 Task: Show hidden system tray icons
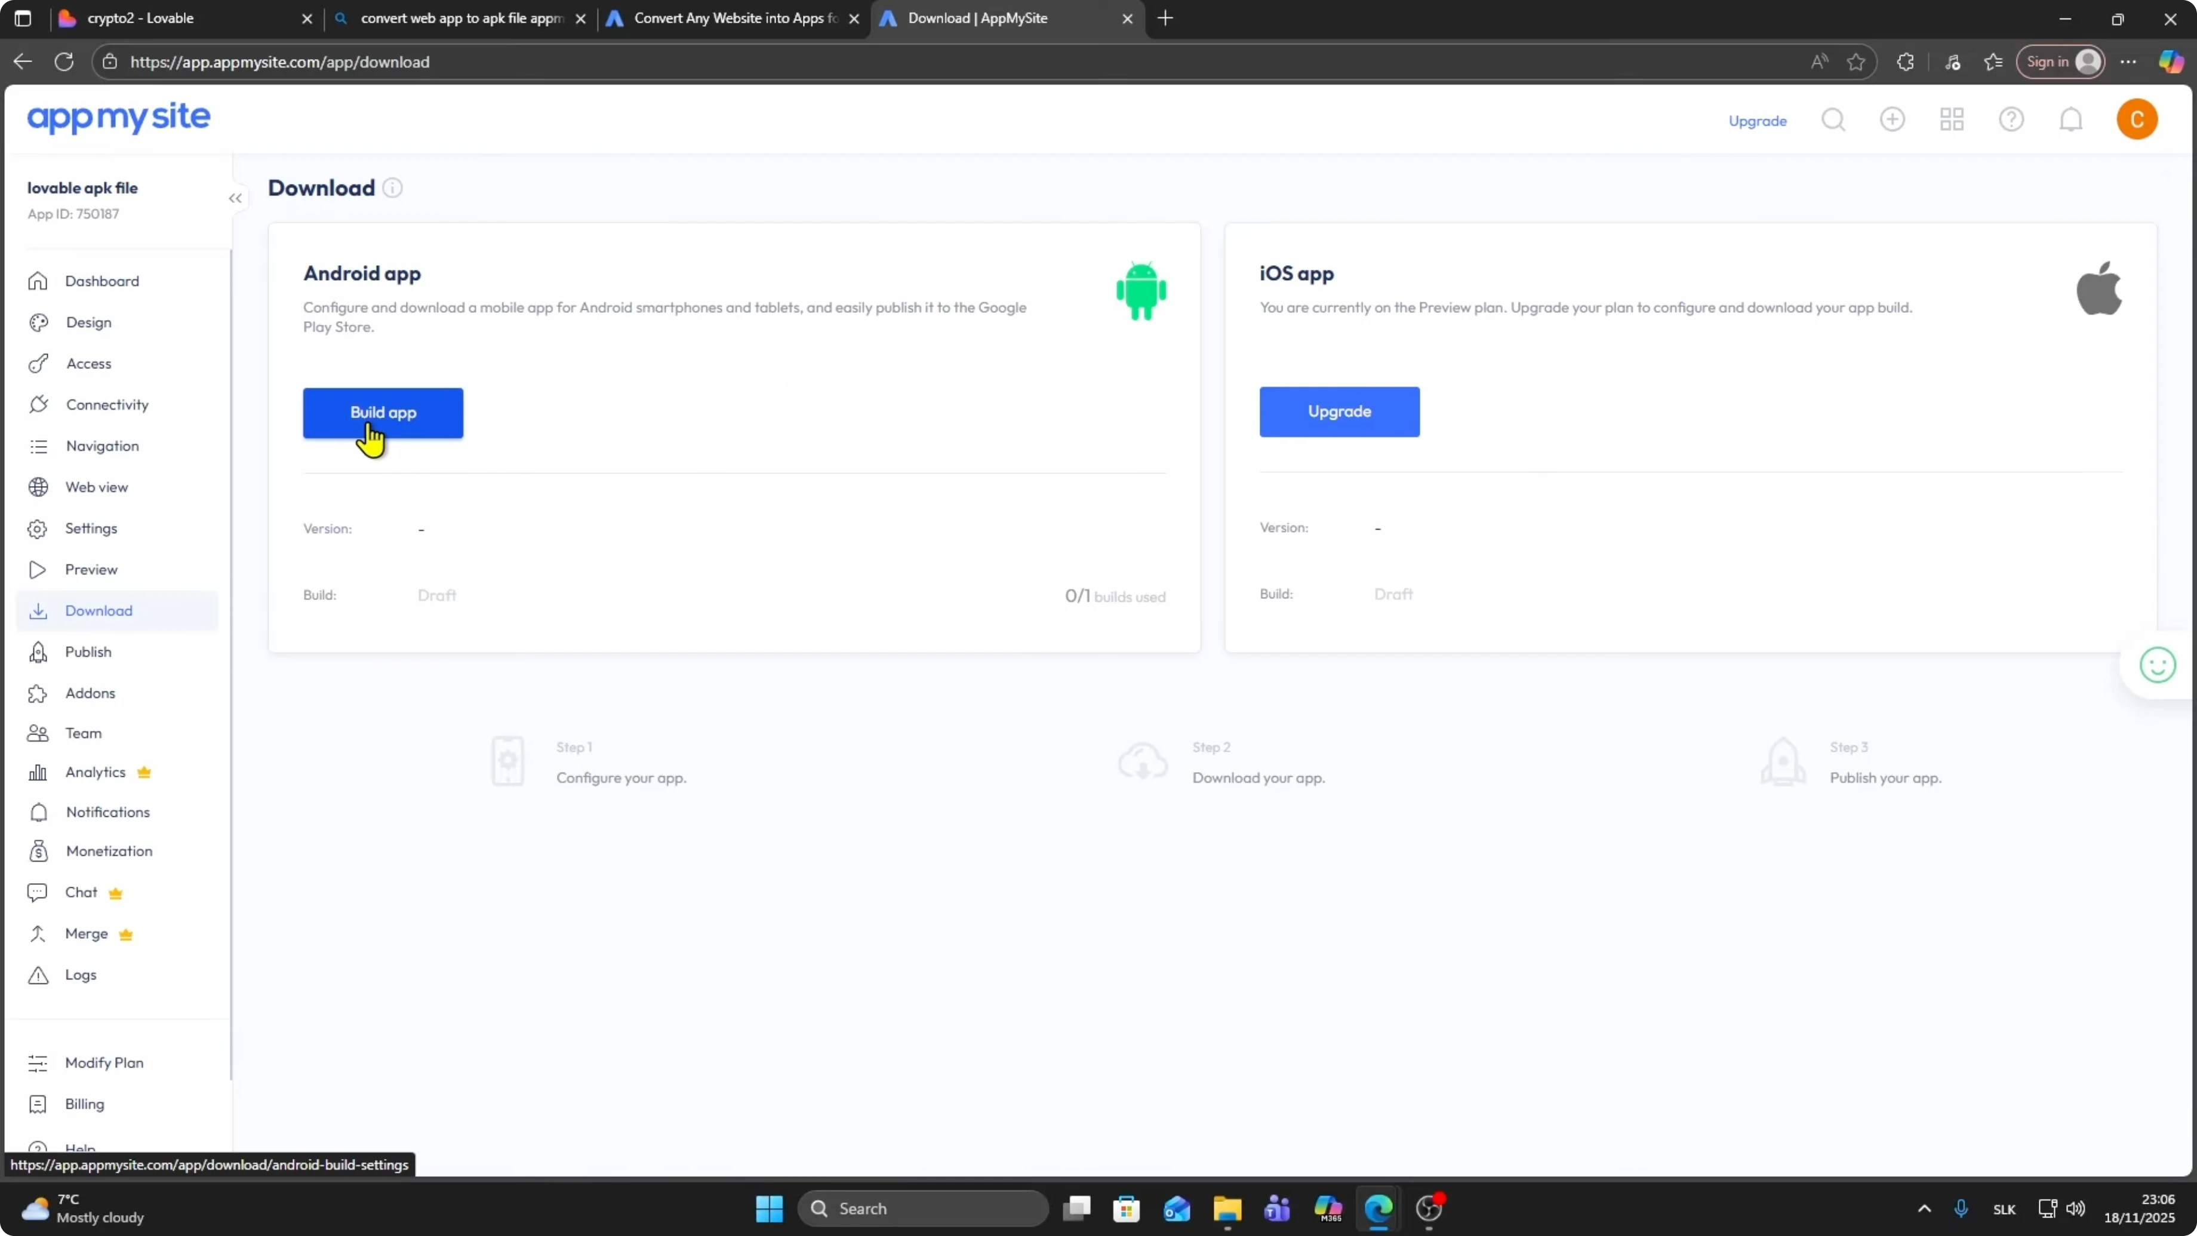1924,1209
